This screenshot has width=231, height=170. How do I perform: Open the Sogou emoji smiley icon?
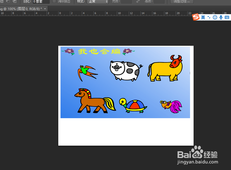[215, 17]
